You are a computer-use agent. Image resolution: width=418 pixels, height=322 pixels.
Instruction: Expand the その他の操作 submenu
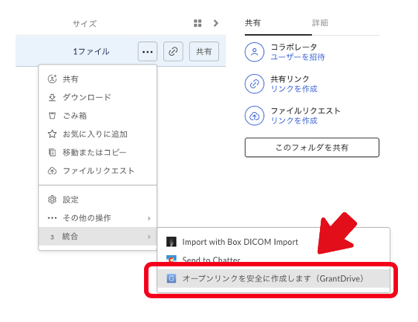97,218
